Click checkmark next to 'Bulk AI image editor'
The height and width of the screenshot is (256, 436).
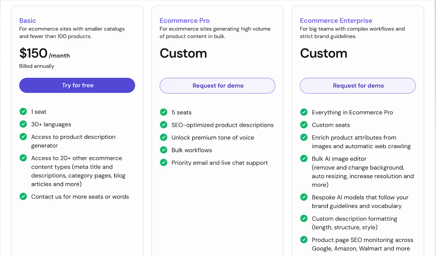click(x=304, y=158)
